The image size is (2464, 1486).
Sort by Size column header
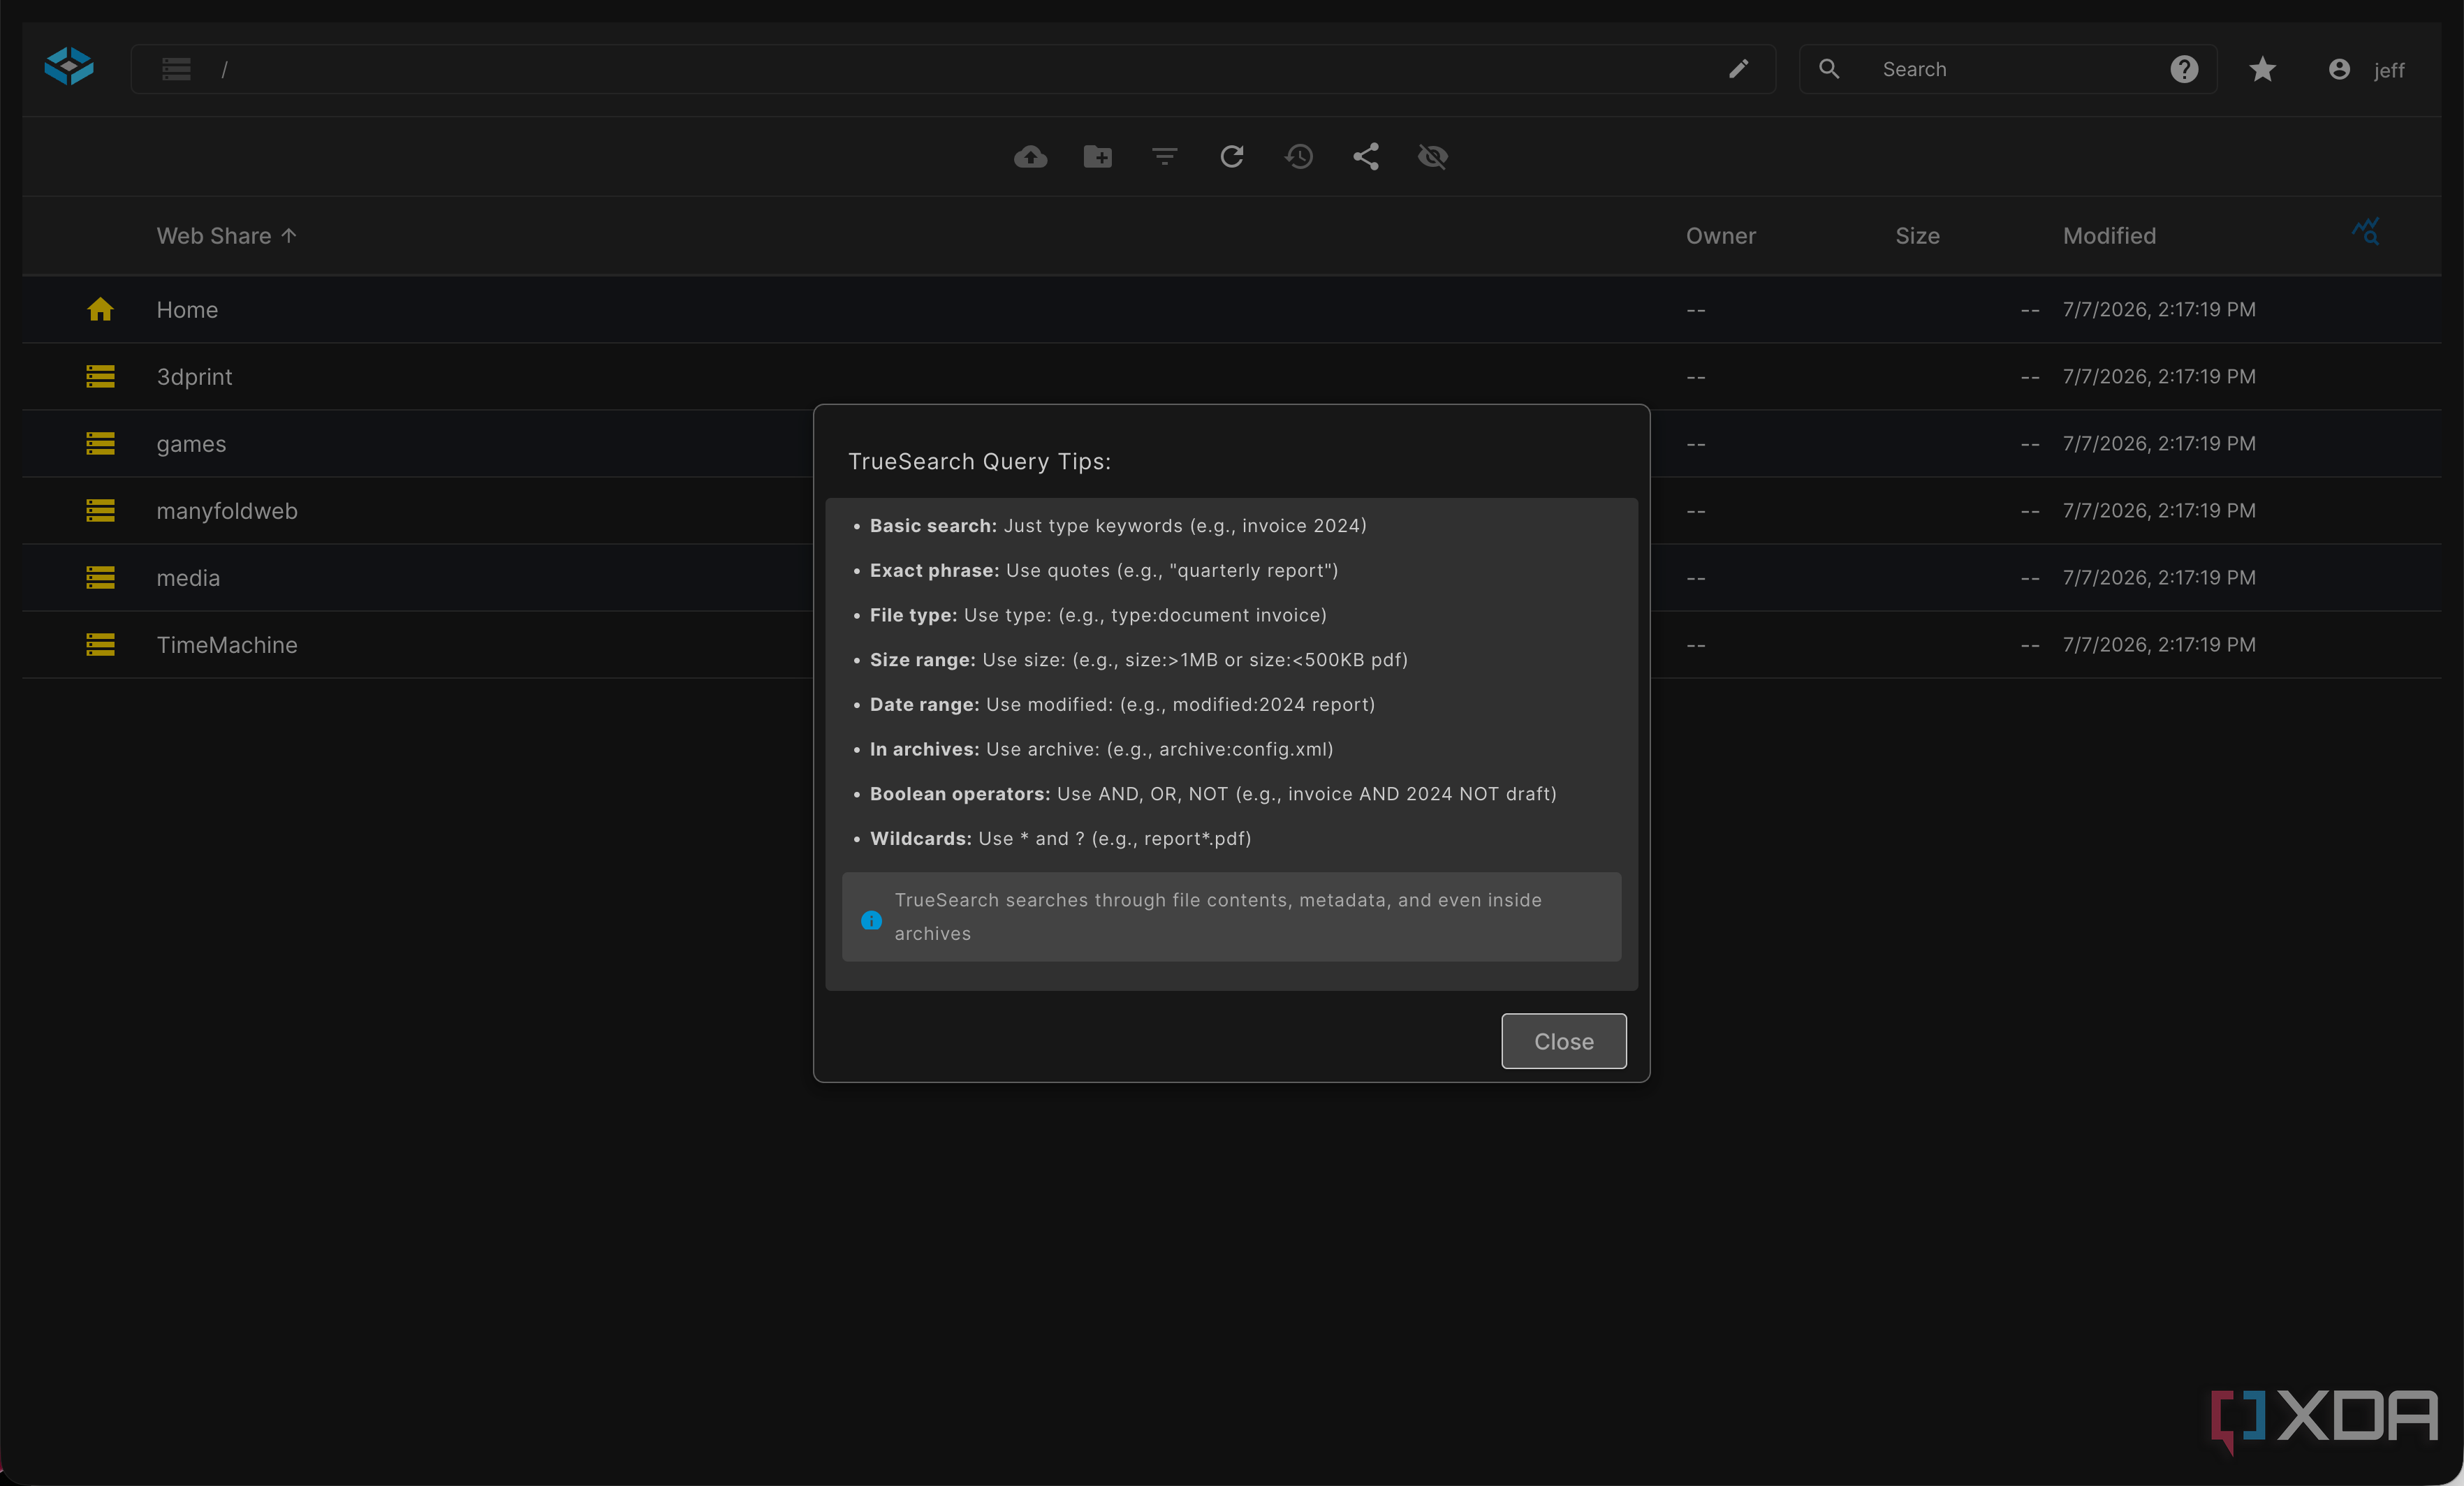(x=1917, y=236)
